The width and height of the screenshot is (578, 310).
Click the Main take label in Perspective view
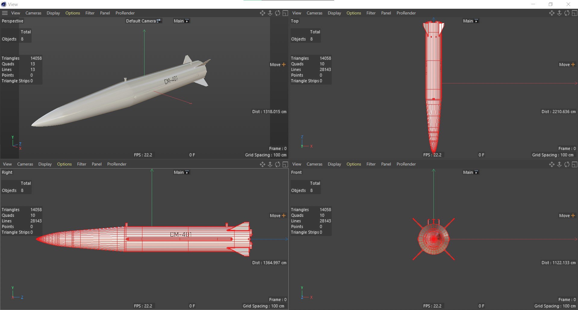click(182, 21)
